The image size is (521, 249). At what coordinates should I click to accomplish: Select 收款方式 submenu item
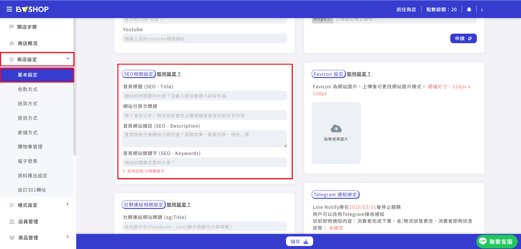tap(27, 89)
